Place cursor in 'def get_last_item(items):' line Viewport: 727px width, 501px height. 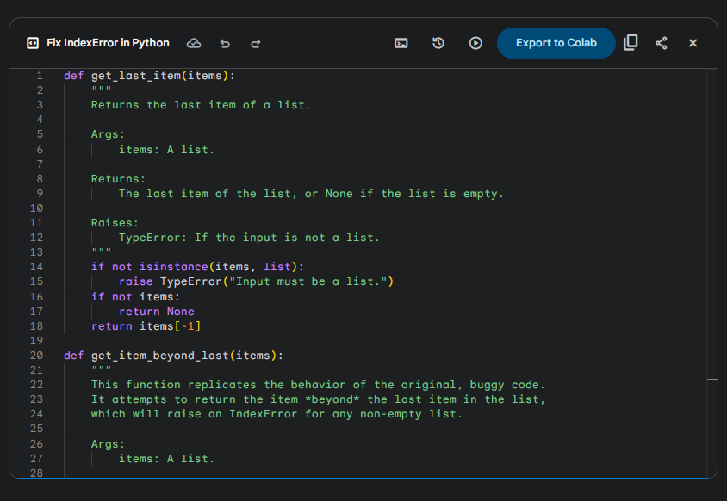click(149, 76)
